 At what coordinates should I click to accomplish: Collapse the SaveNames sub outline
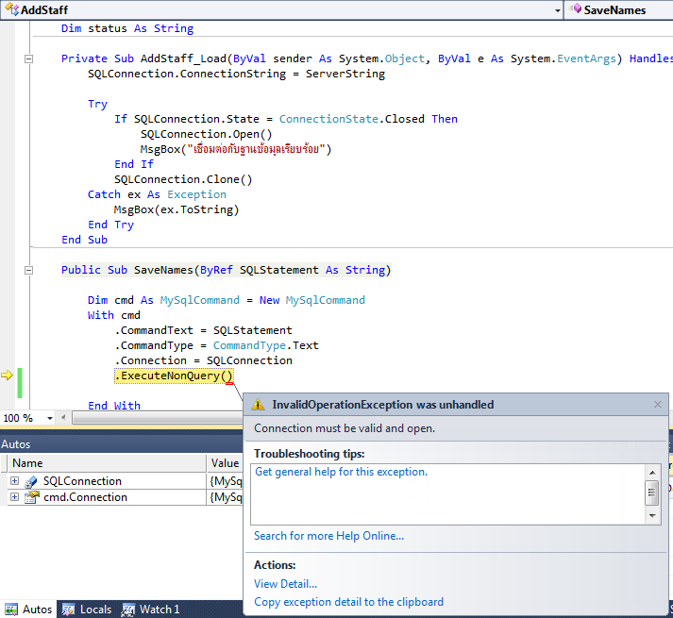click(x=28, y=271)
